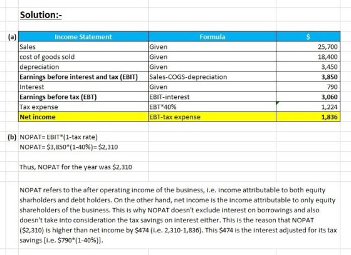
Task: Select the '(b)' part label
Action: pyautogui.click(x=12, y=137)
